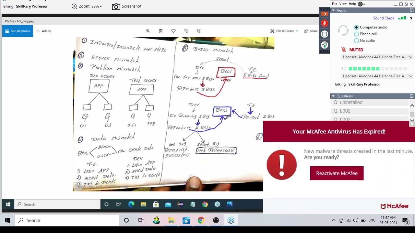Viewport: 415px width, 233px height.
Task: Open the microphone device dropdown
Action: 377,57
